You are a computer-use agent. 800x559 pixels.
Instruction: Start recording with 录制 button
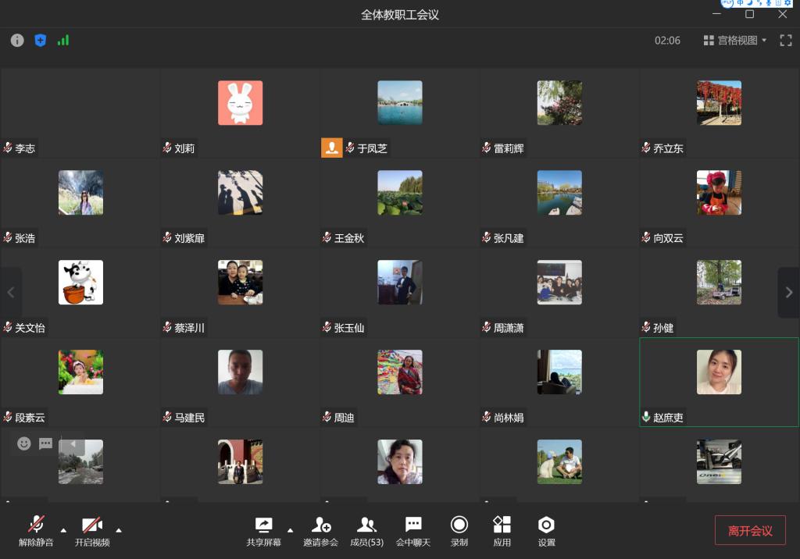[x=459, y=530]
